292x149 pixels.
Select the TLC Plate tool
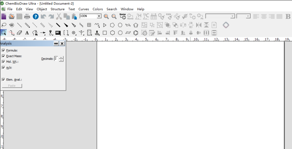coord(89,33)
